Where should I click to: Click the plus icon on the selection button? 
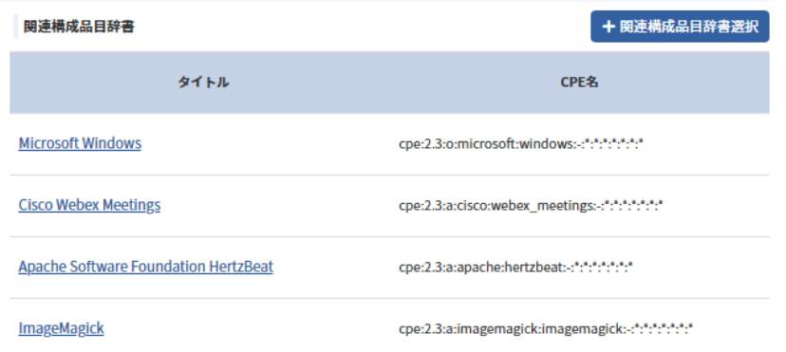point(608,27)
